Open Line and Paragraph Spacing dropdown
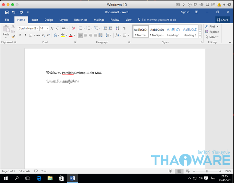234x183 pixels. coord(108,35)
